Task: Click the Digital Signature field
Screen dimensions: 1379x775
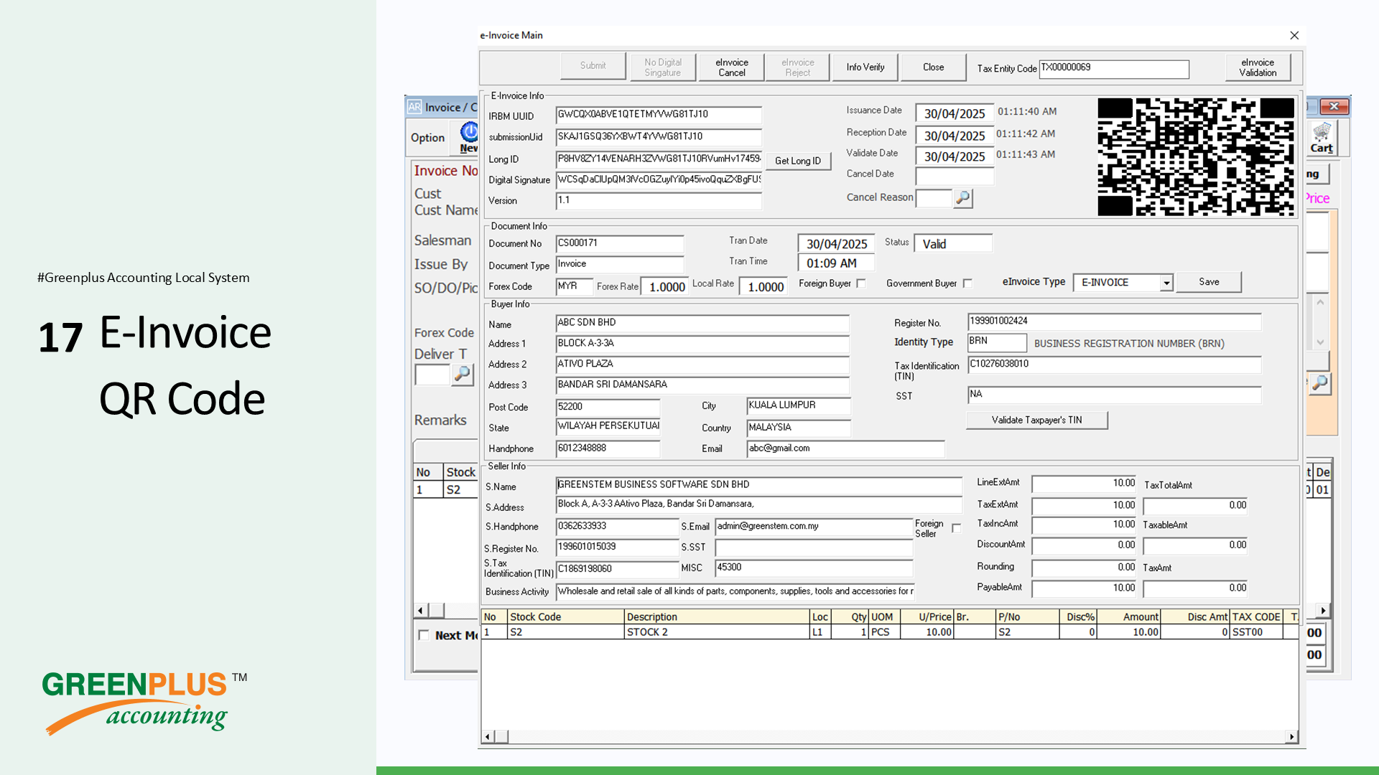Action: click(659, 179)
